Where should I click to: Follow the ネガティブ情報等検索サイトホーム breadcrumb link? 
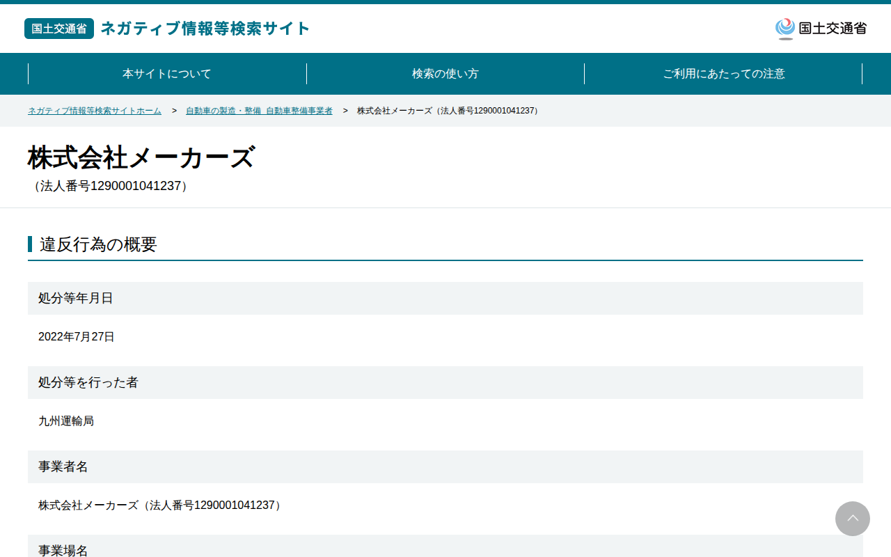coord(95,111)
